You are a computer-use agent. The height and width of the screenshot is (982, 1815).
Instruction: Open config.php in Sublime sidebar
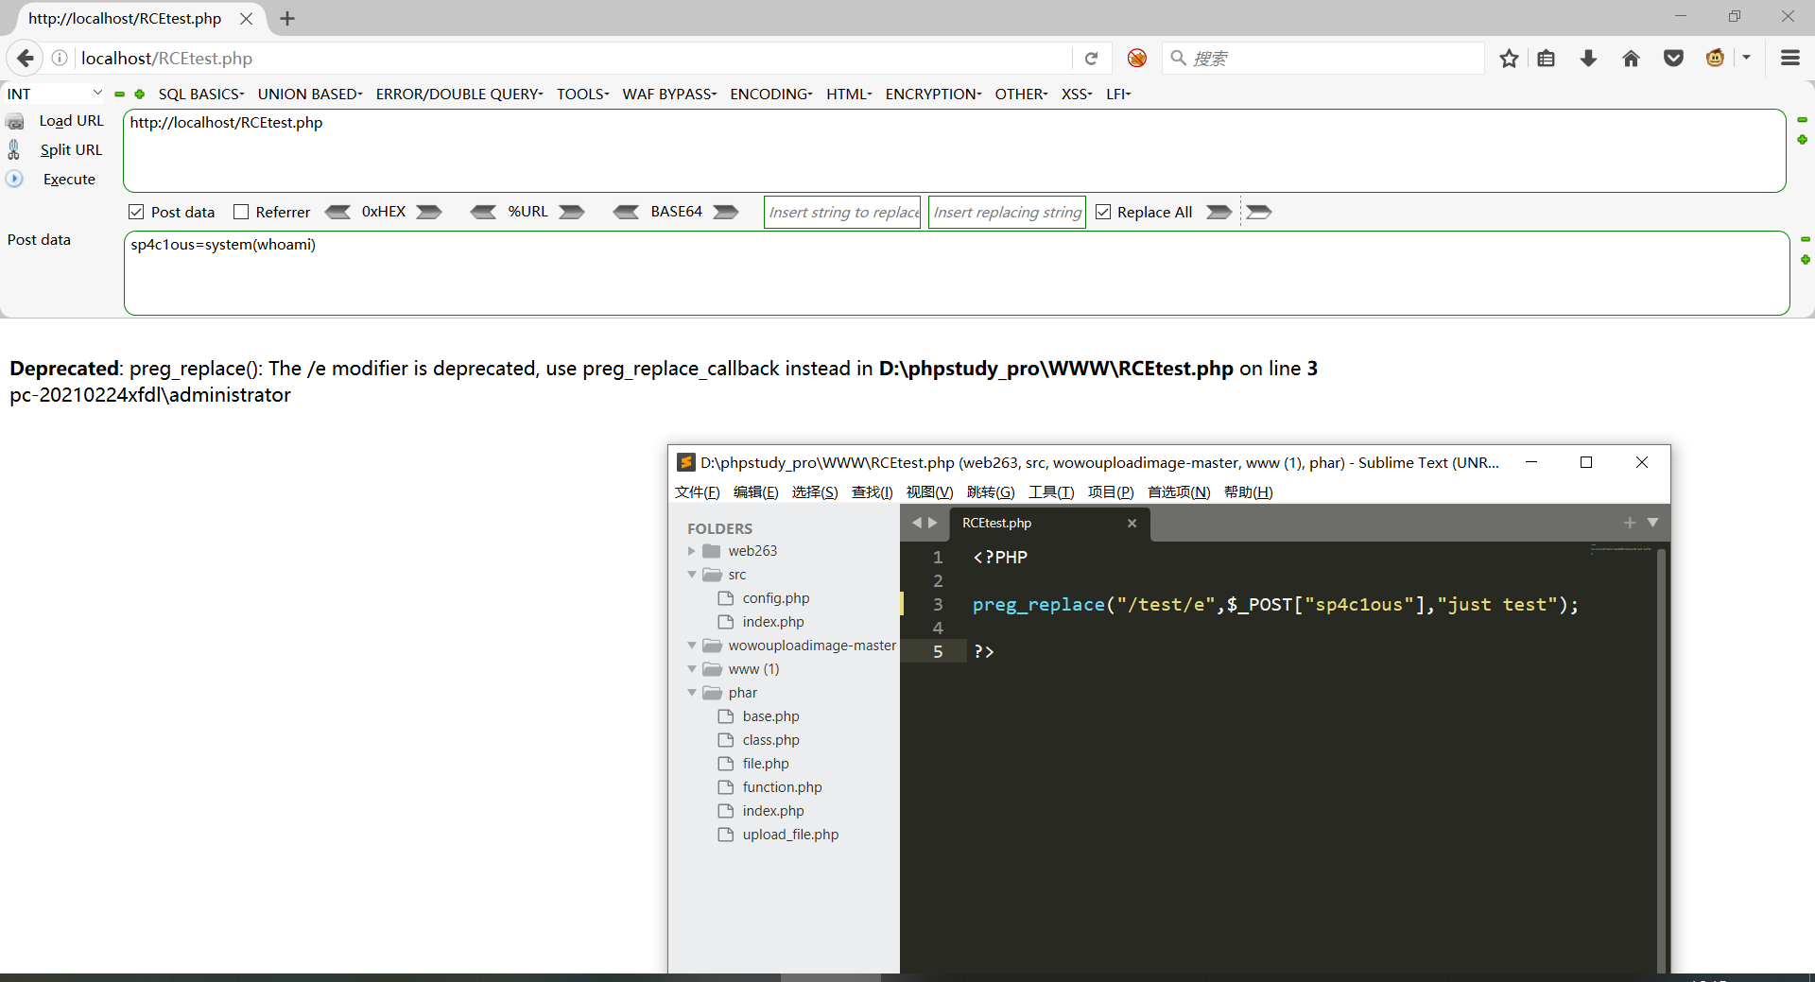pos(776,598)
